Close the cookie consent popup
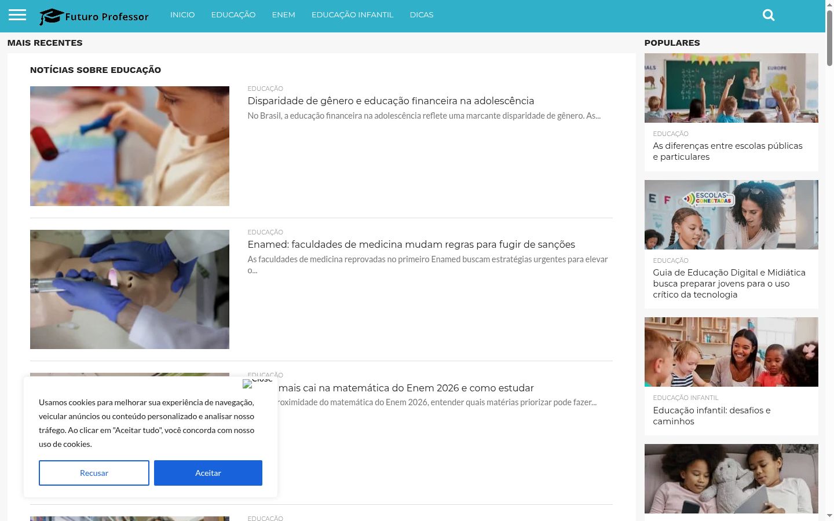Image resolution: width=834 pixels, height=521 pixels. 258,383
